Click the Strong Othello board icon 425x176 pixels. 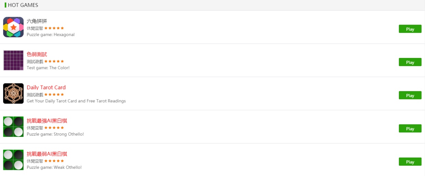point(13,127)
